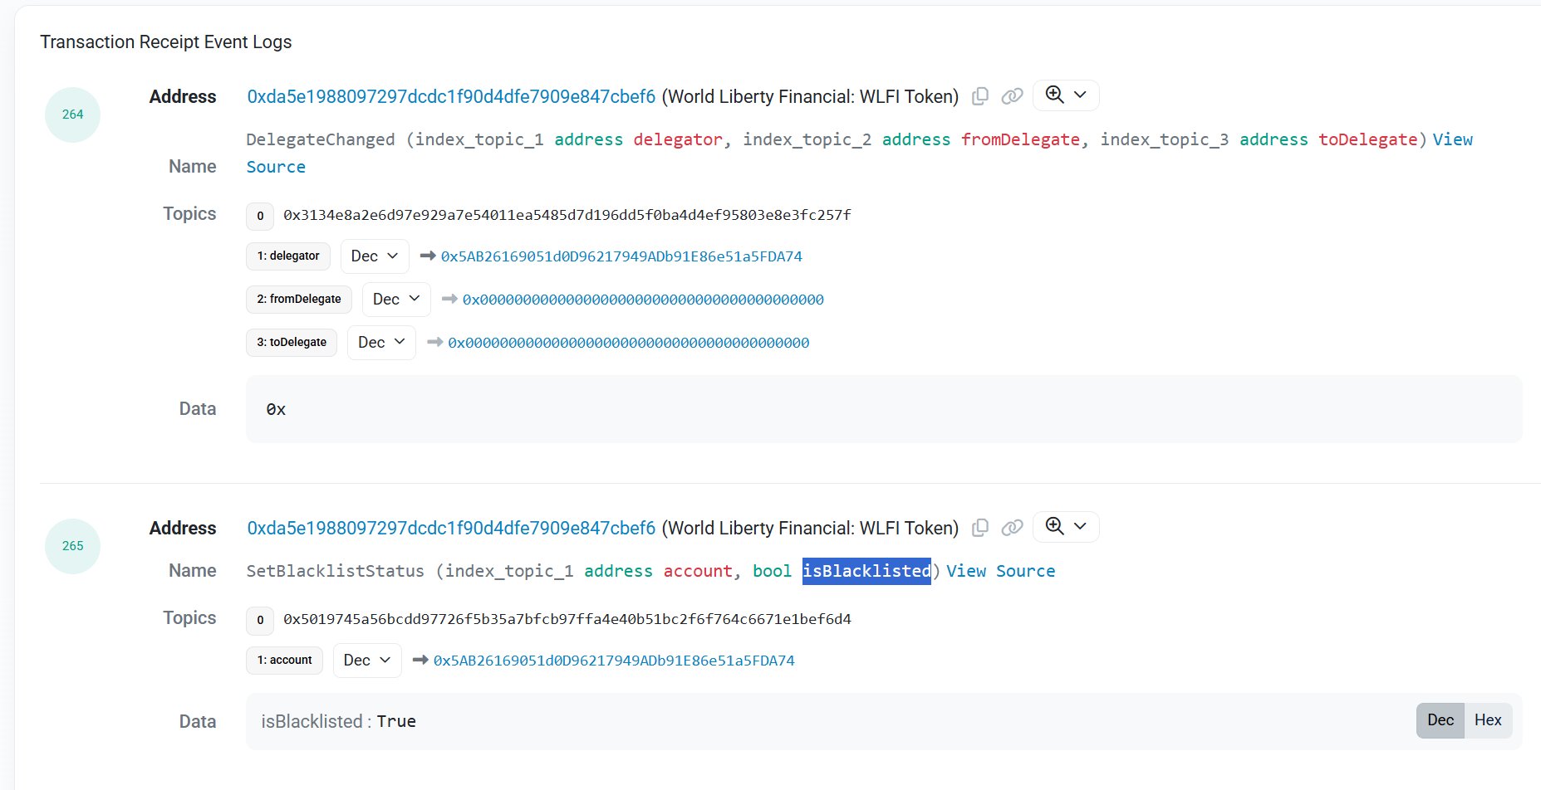Open magnifier filter menu for log 264
The height and width of the screenshot is (790, 1541).
pyautogui.click(x=1066, y=95)
